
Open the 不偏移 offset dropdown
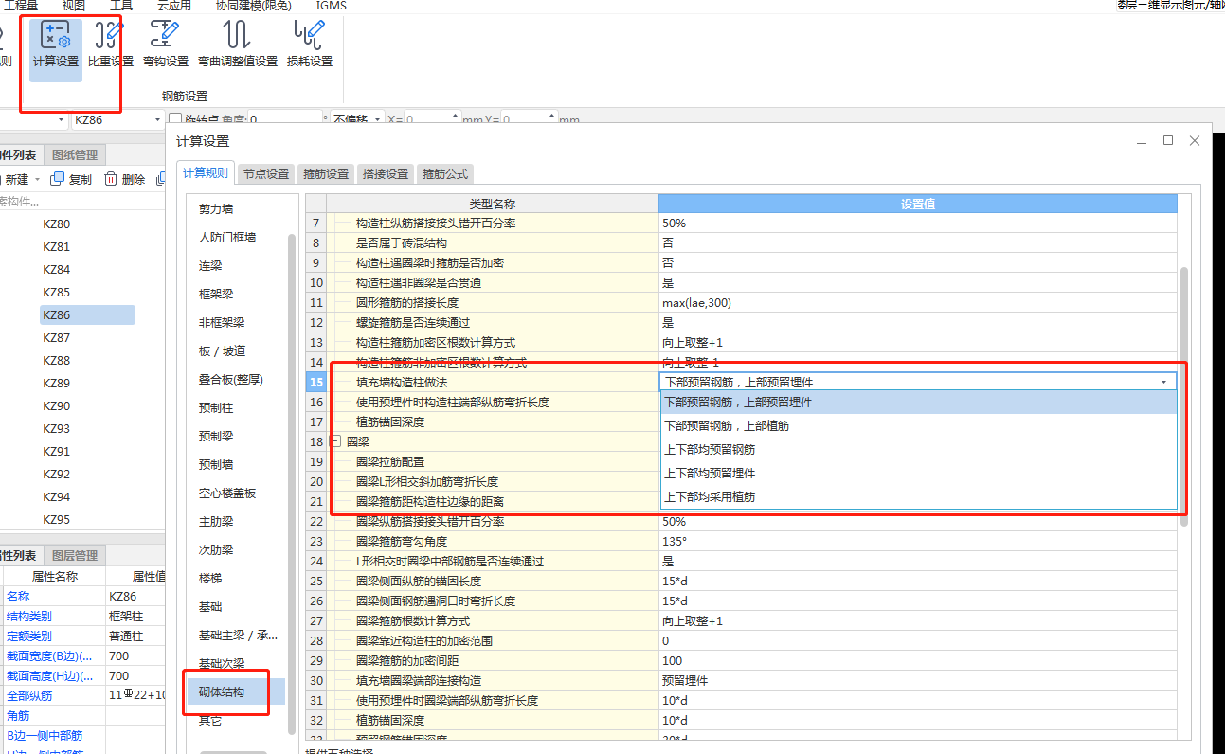(x=377, y=120)
